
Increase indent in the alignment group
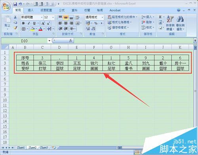(66, 29)
